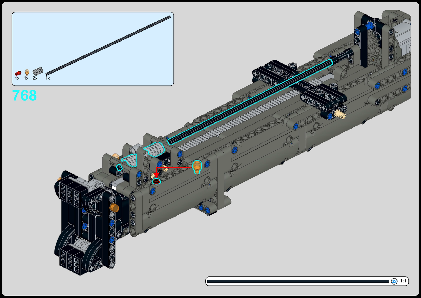Click the orange pin on the front black frame
The image size is (421, 298).
tap(114, 207)
